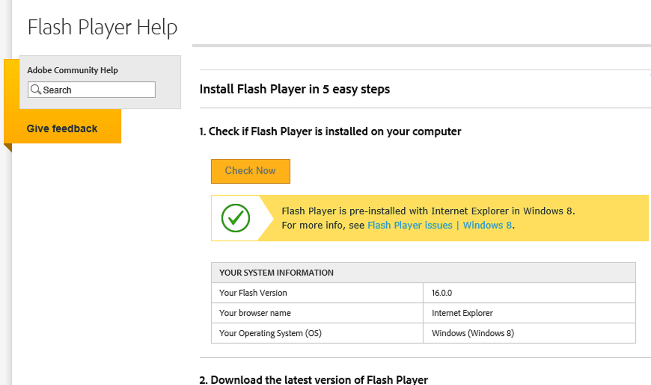Click the Your Flash Version row

(253, 293)
